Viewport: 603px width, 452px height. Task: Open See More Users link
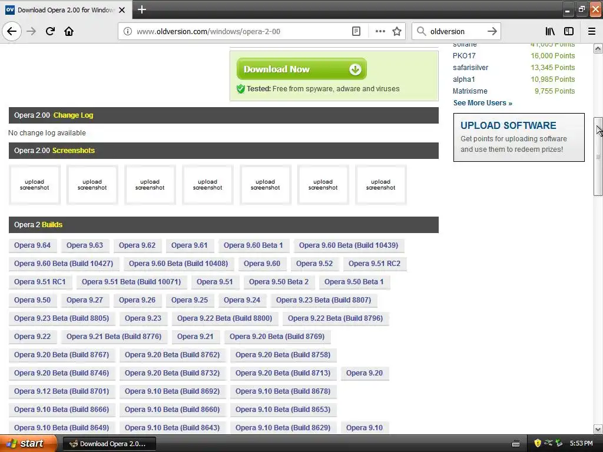[x=482, y=102]
